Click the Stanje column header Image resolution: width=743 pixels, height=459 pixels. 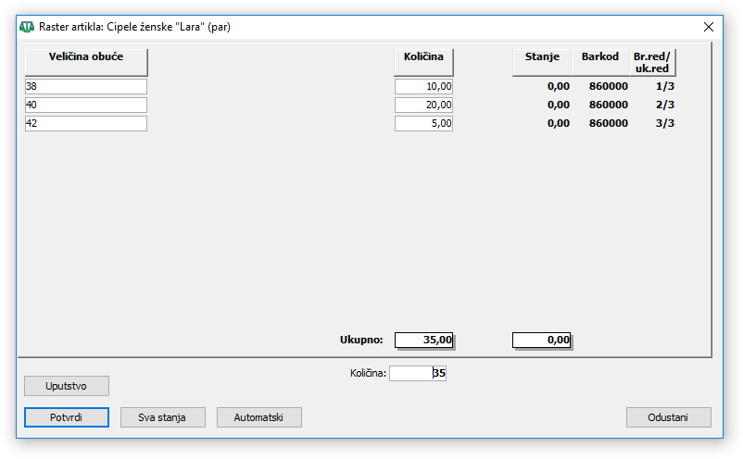(x=542, y=62)
